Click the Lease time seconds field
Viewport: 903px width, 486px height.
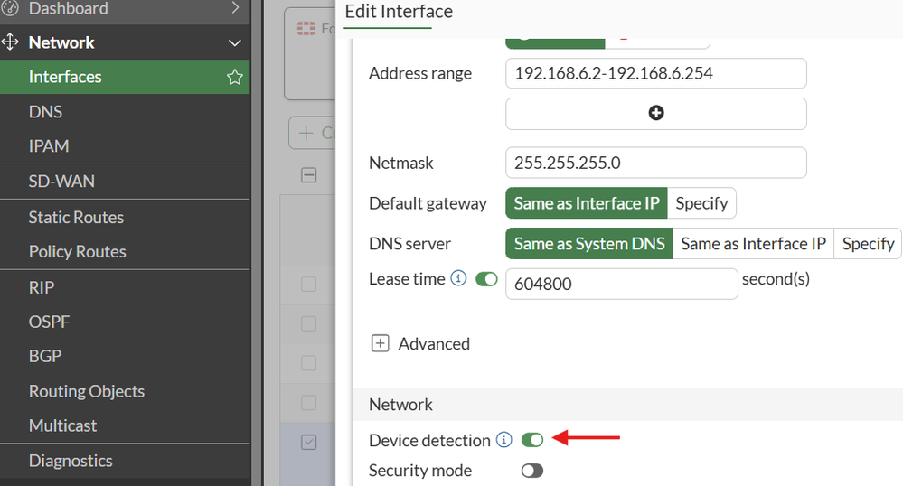621,284
